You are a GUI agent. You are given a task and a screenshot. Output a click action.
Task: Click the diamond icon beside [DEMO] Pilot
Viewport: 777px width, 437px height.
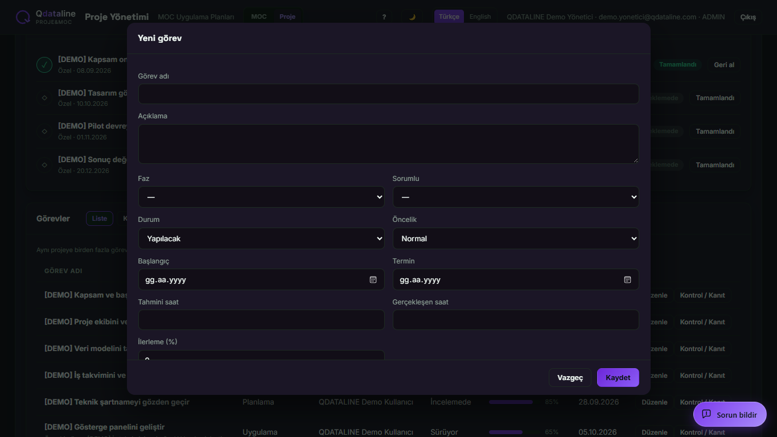44,131
